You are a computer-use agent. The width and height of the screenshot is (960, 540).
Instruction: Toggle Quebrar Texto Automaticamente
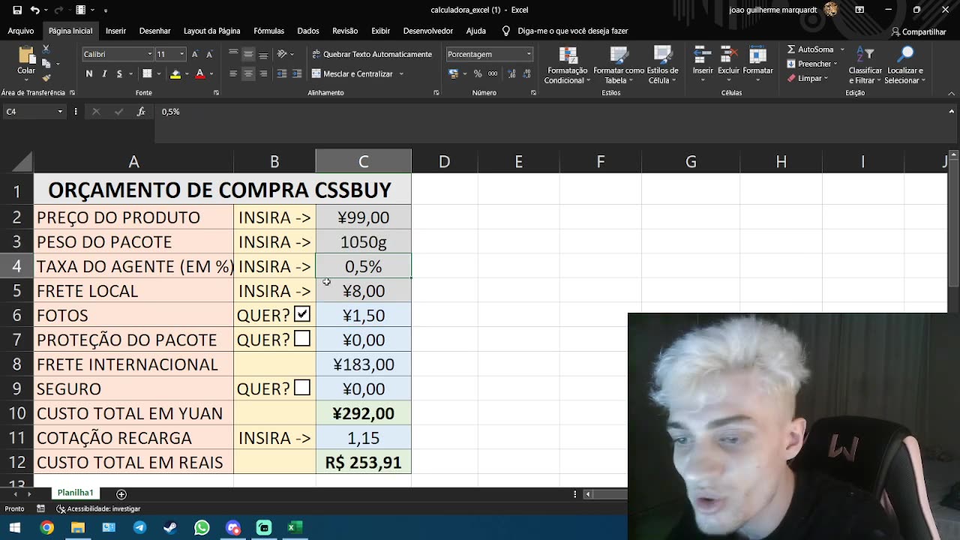[x=372, y=54]
